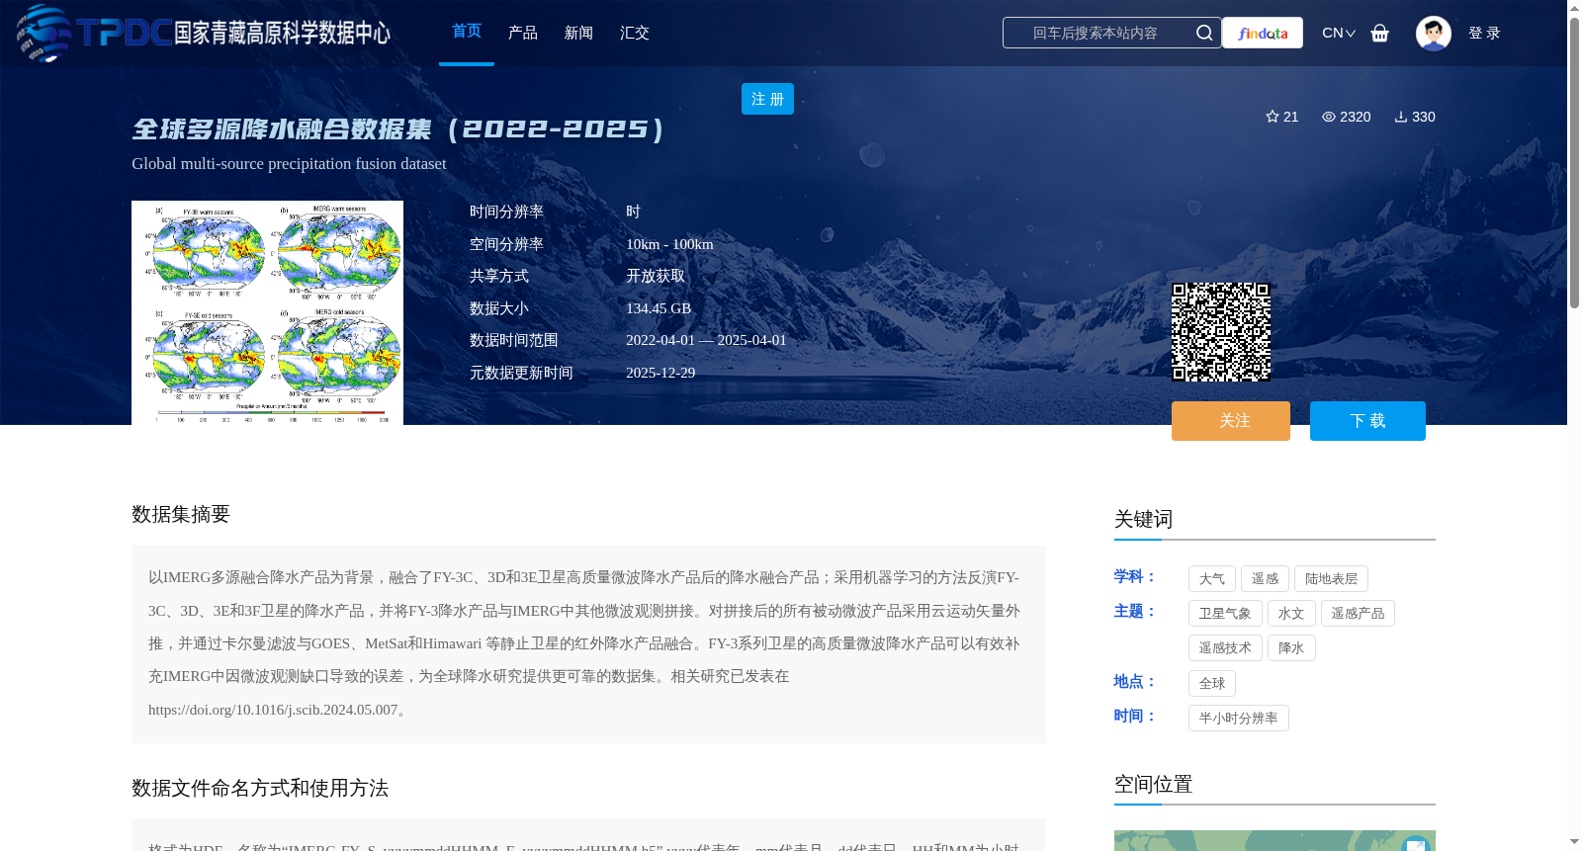Viewport: 1582px width, 851px height.
Task: Open the shopping basket icon
Action: pyautogui.click(x=1379, y=33)
